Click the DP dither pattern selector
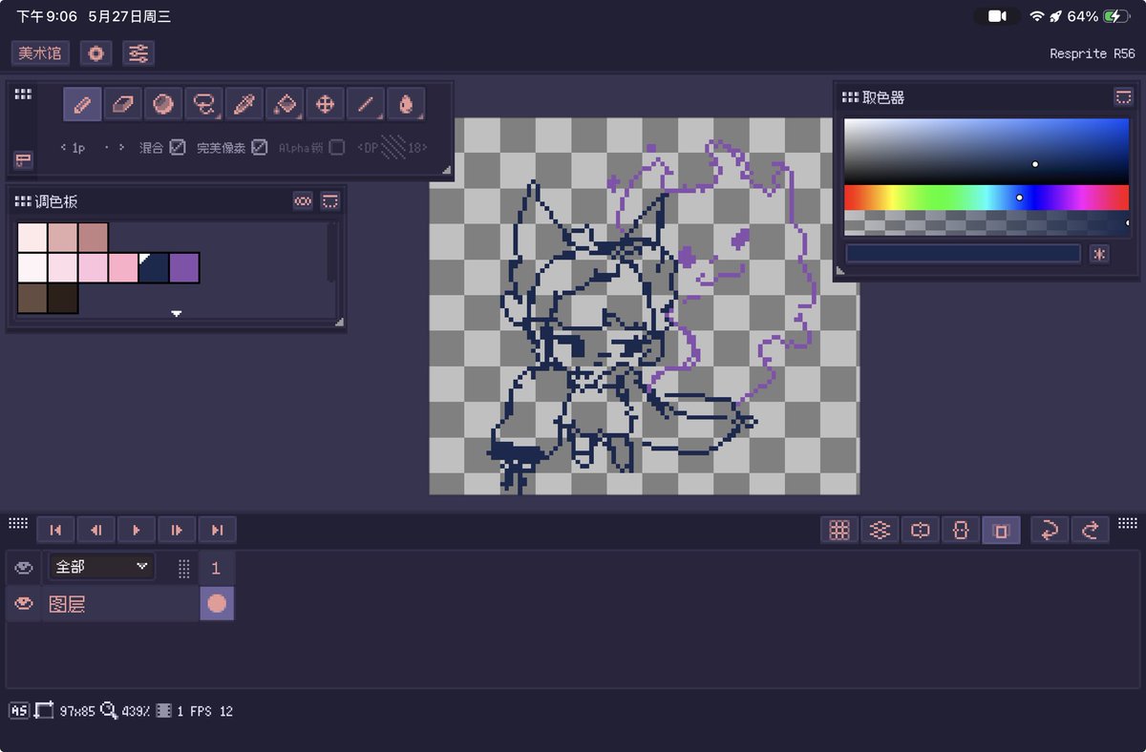The width and height of the screenshot is (1146, 752). pyautogui.click(x=393, y=148)
